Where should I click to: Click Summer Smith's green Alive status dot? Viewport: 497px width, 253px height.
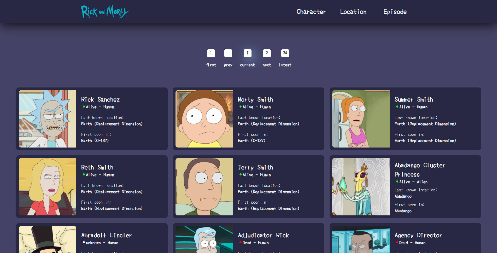(x=397, y=107)
